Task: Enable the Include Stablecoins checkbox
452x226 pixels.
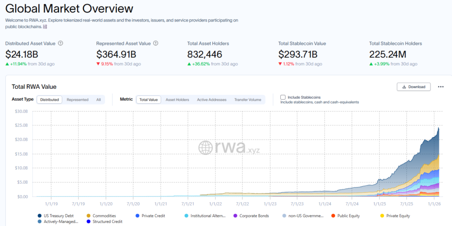Action: pos(283,97)
